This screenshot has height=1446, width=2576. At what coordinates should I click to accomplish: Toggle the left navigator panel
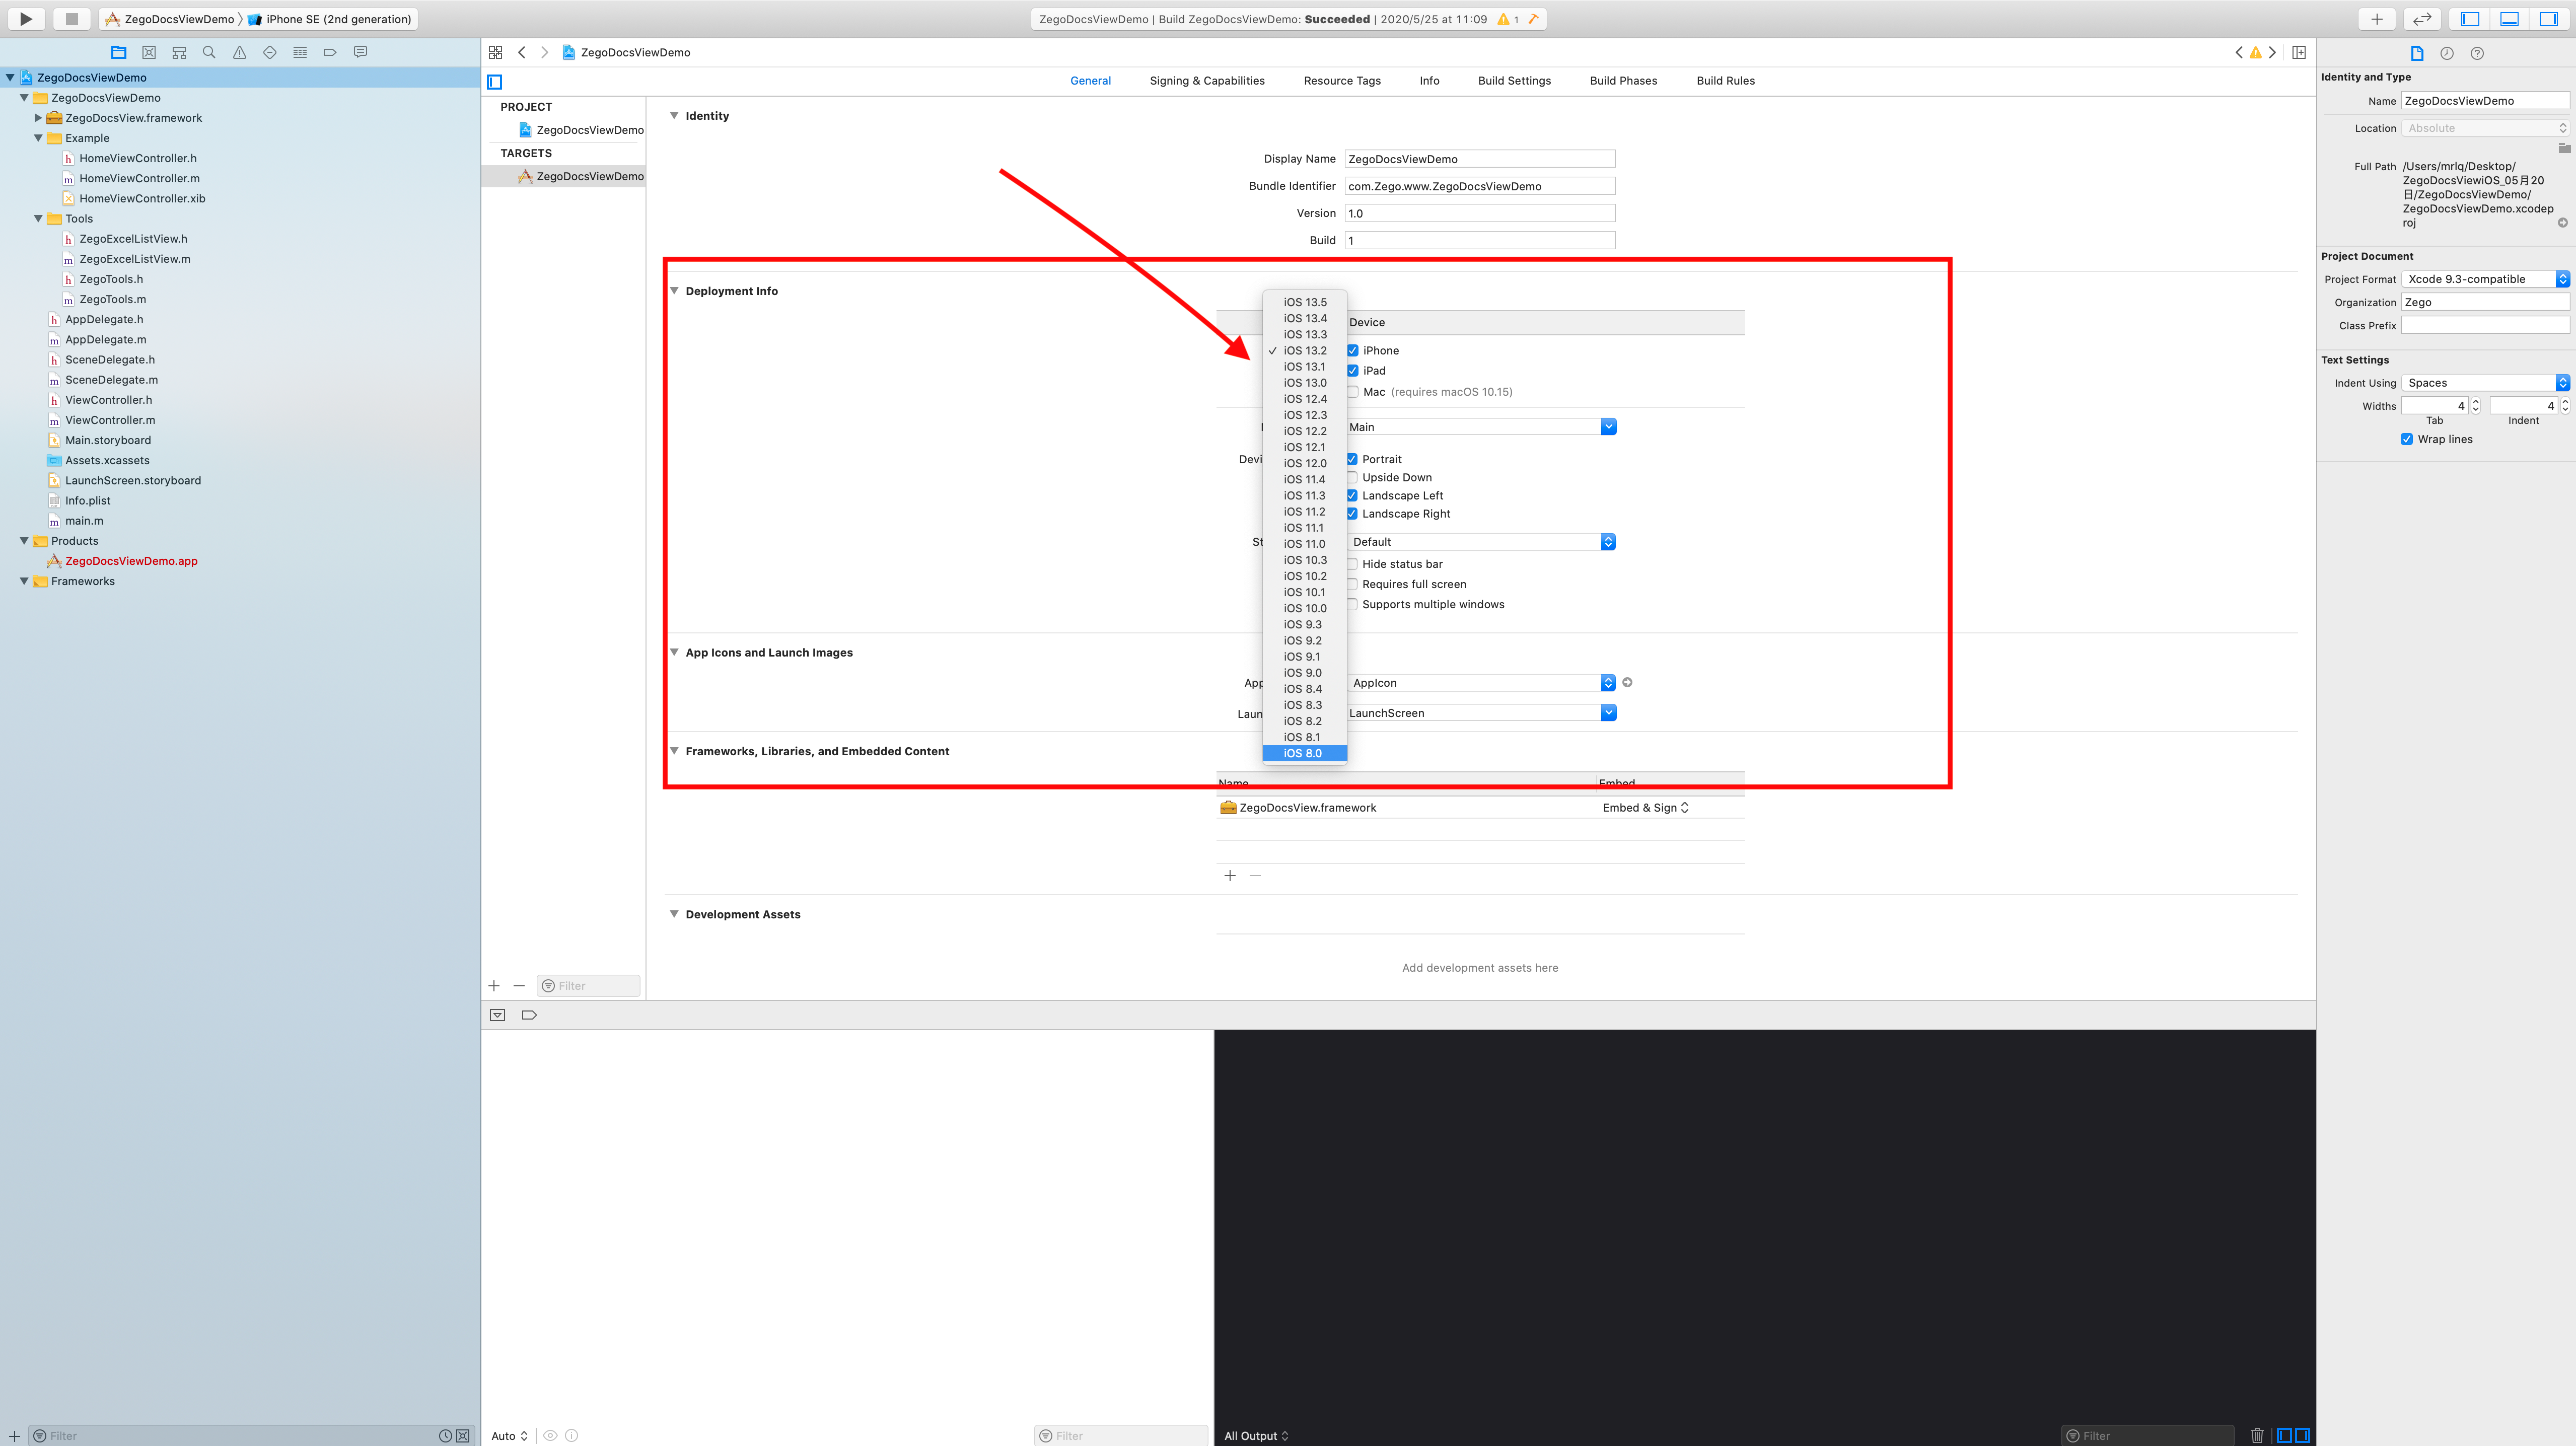coord(2470,19)
